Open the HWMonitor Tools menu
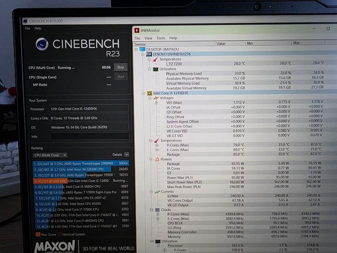Screen dimensions: 337x253 click(x=161, y=38)
